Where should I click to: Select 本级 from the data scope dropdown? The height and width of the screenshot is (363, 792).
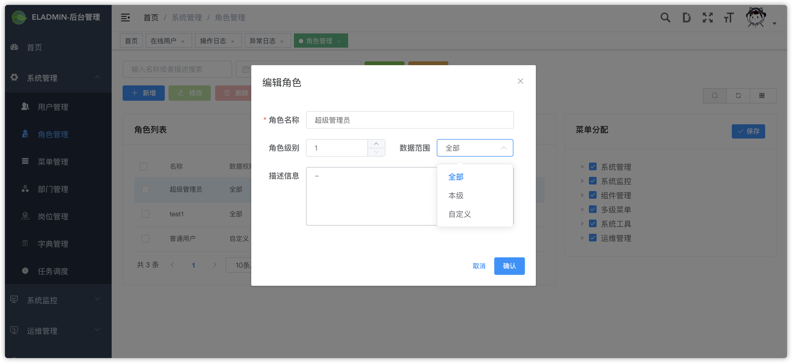point(456,195)
